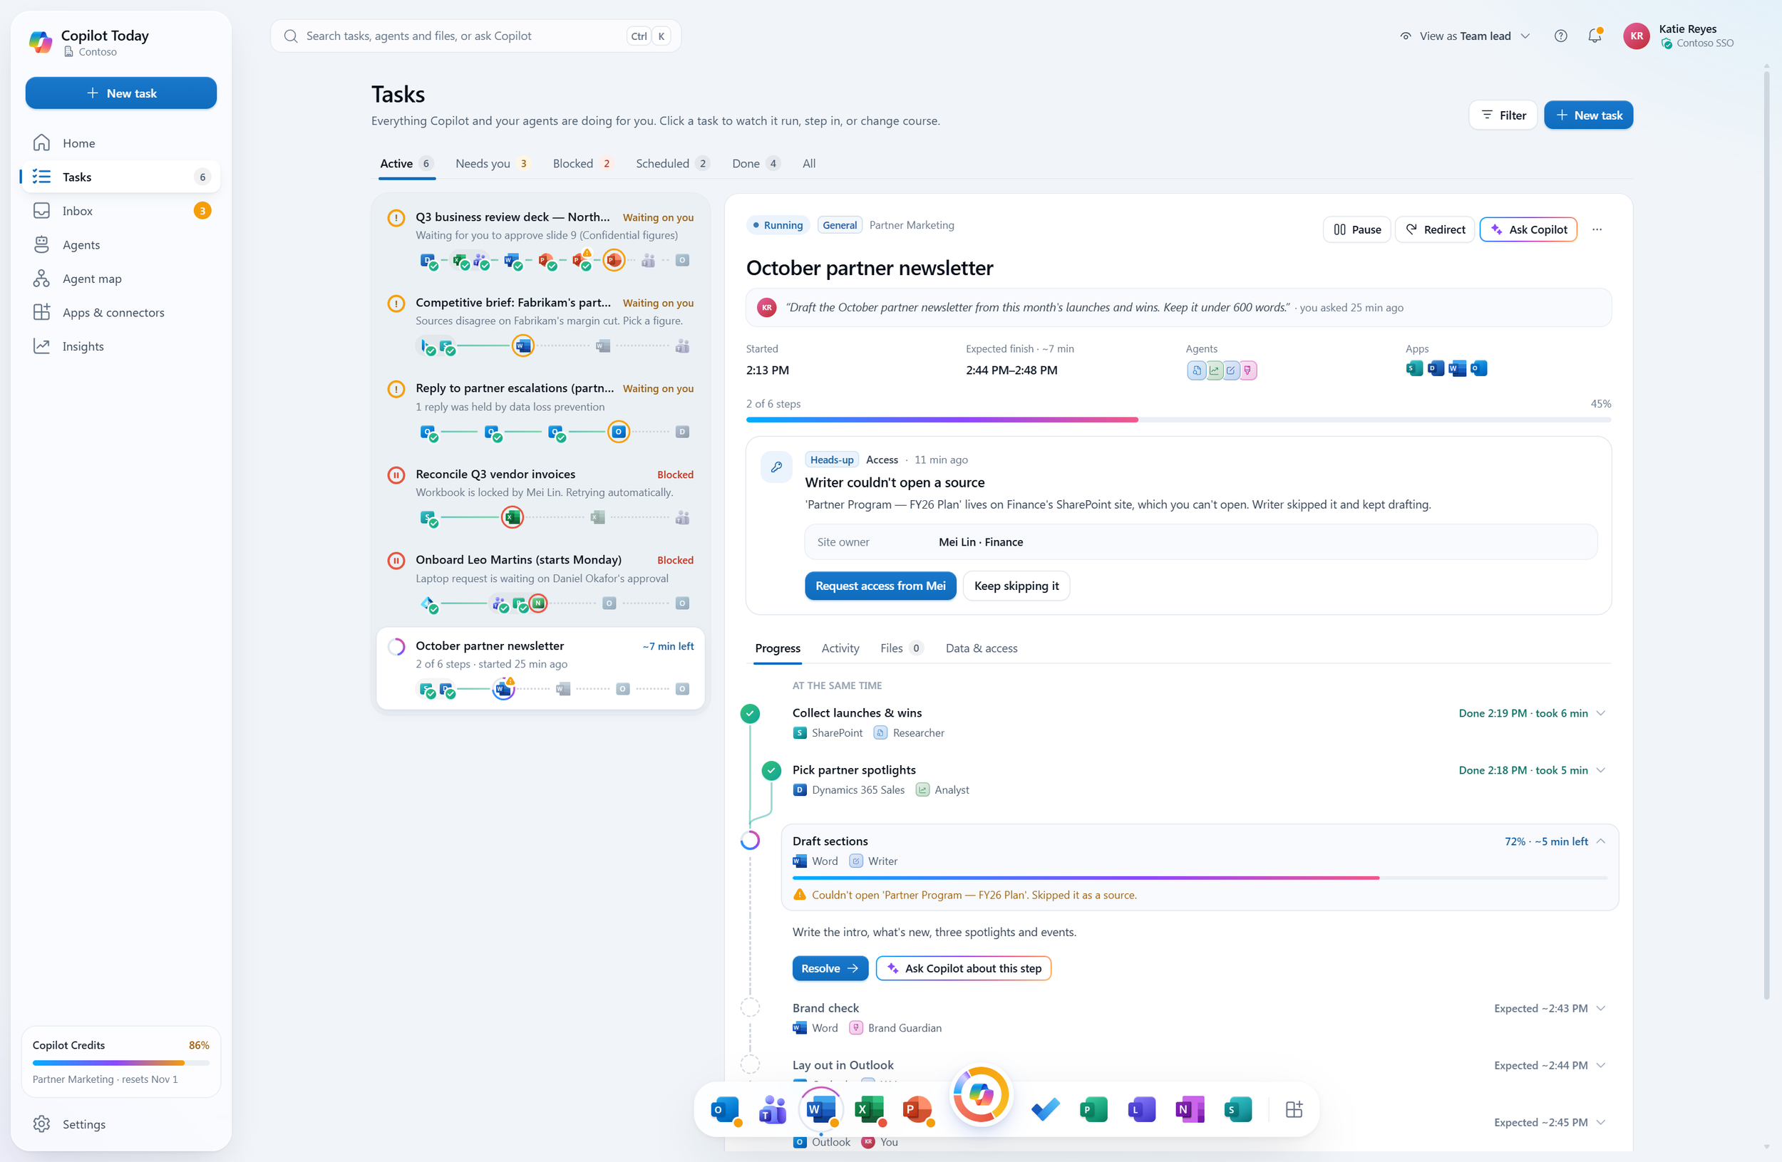Open the more options ellipsis menu
This screenshot has height=1162, width=1782.
(1597, 229)
